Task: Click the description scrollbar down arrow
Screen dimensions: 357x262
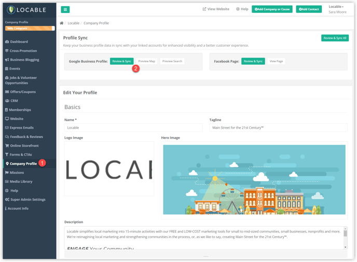Action: 346,247
